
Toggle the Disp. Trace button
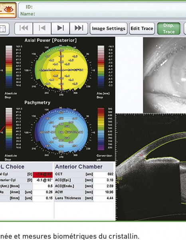pos(169,29)
